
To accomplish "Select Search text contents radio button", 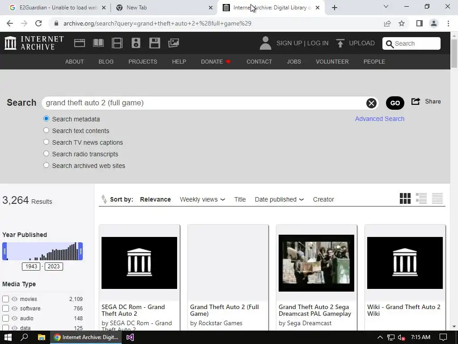I will click(46, 130).
